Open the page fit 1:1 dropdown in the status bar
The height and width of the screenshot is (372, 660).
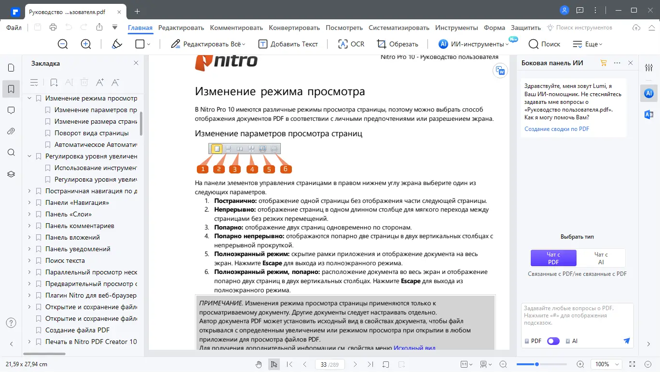[x=466, y=364]
